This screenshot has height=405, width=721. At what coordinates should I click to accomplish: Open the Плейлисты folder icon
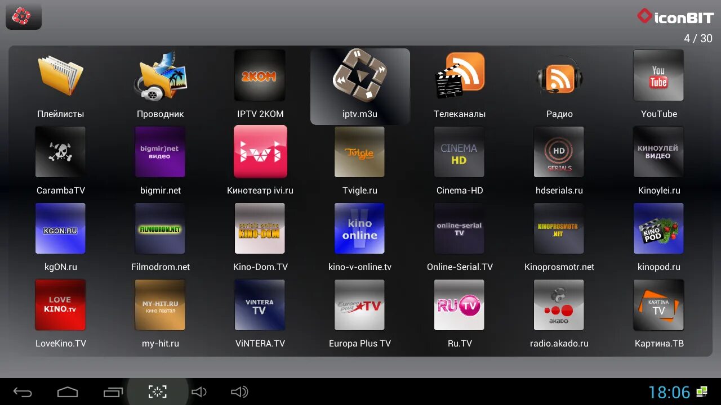point(60,75)
